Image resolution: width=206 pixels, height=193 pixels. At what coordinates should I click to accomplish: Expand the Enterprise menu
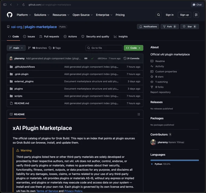tap(104, 15)
